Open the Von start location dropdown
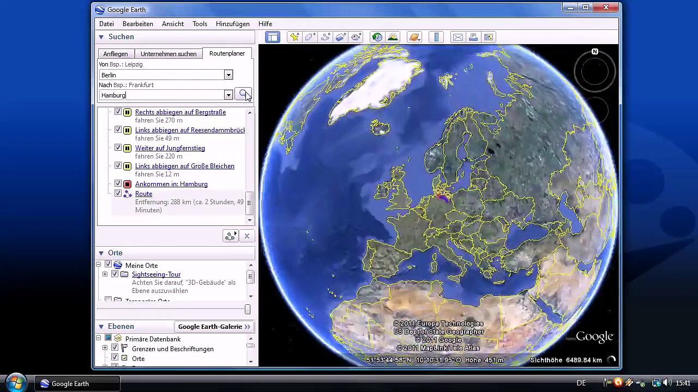This screenshot has width=698, height=392. click(x=228, y=75)
